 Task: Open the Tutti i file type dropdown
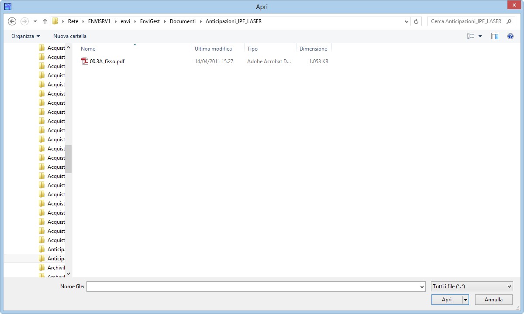472,287
